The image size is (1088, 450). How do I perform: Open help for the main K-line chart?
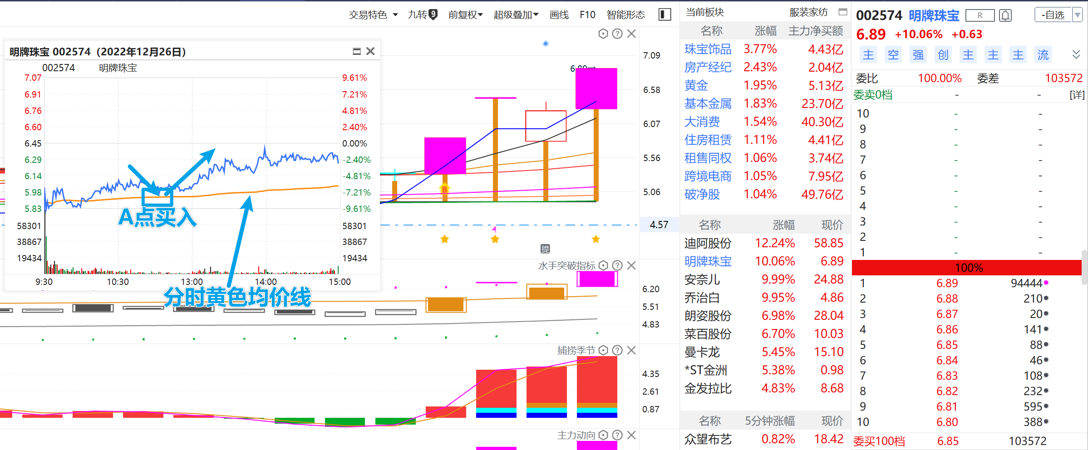click(617, 34)
